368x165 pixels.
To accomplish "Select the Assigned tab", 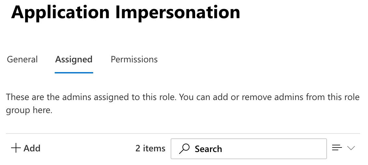I will point(74,59).
